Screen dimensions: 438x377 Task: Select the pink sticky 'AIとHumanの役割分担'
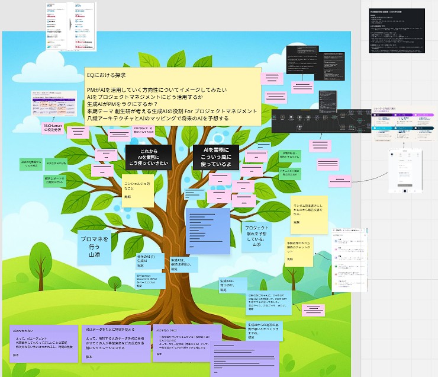tap(53, 128)
